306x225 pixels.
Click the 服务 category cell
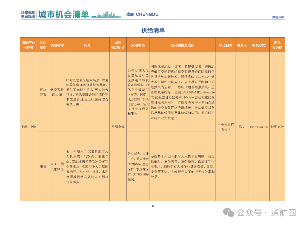(x=43, y=166)
